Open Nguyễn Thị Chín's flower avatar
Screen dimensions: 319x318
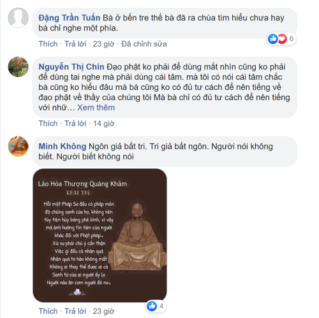[18, 67]
